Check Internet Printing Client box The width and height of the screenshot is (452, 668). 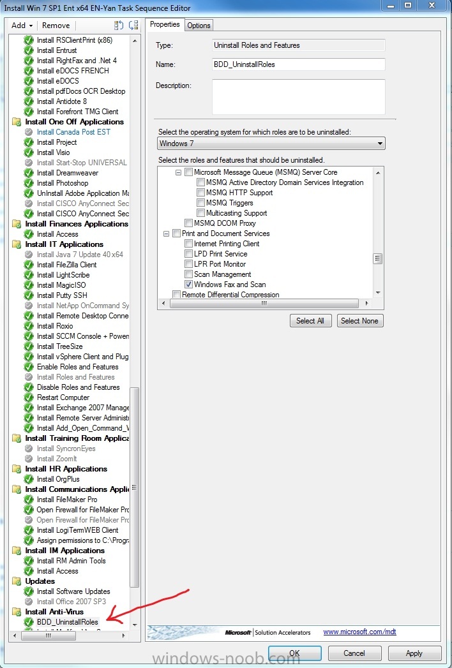[188, 244]
